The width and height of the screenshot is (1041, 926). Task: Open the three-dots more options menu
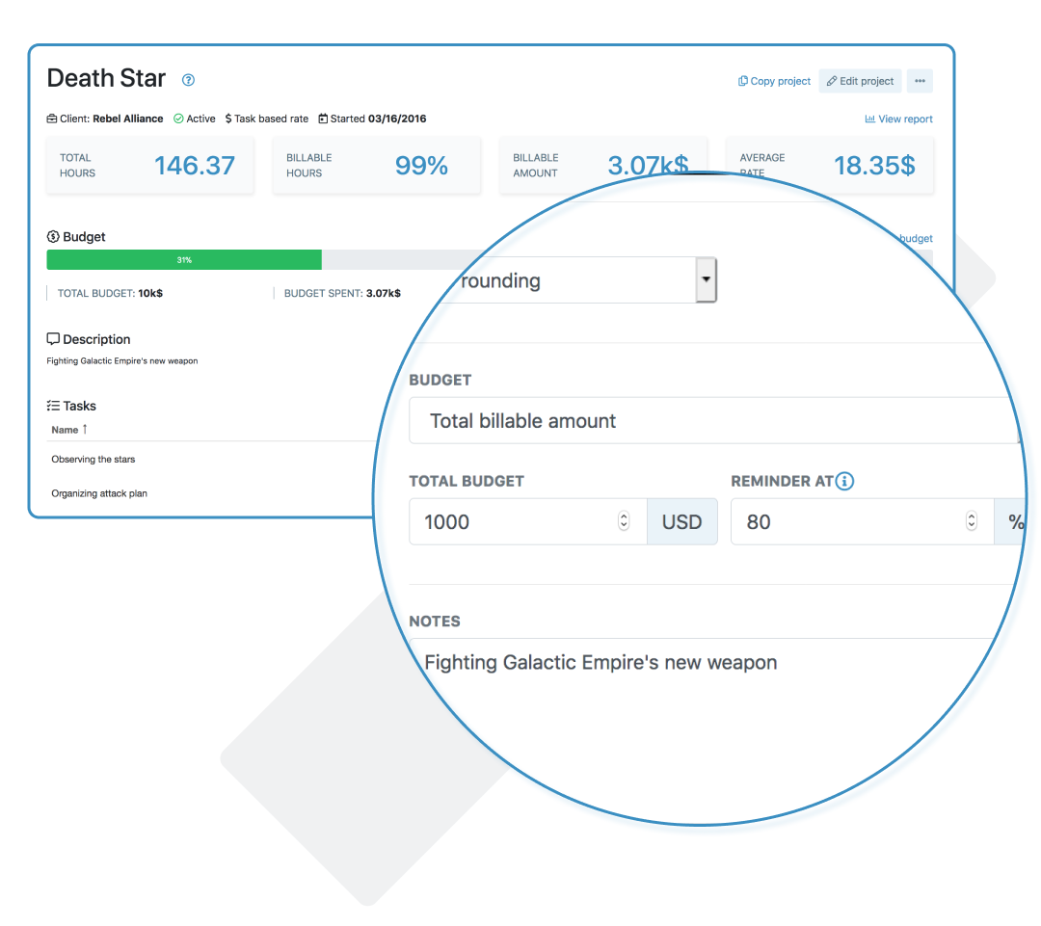coord(920,81)
